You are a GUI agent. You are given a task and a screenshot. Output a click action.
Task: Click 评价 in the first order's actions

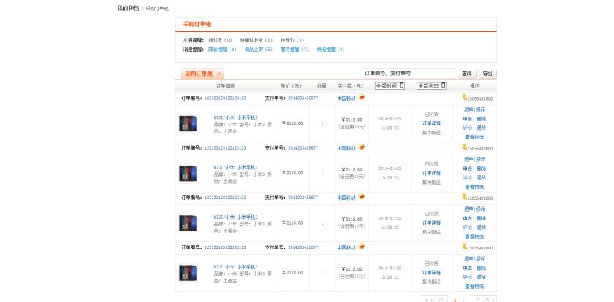(x=468, y=128)
